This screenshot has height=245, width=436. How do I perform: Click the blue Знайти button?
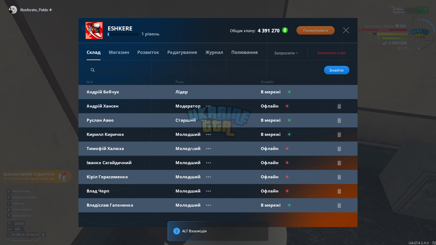point(337,70)
